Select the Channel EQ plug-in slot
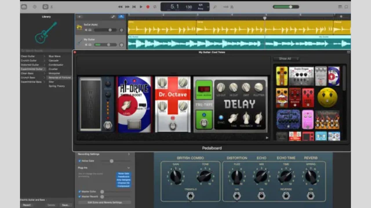The height and width of the screenshot is (208, 371). [x=124, y=183]
